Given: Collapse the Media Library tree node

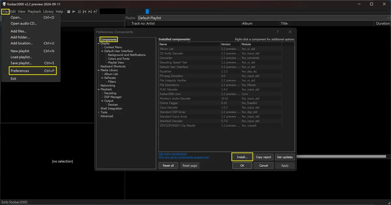Looking at the screenshot, I should (x=98, y=70).
